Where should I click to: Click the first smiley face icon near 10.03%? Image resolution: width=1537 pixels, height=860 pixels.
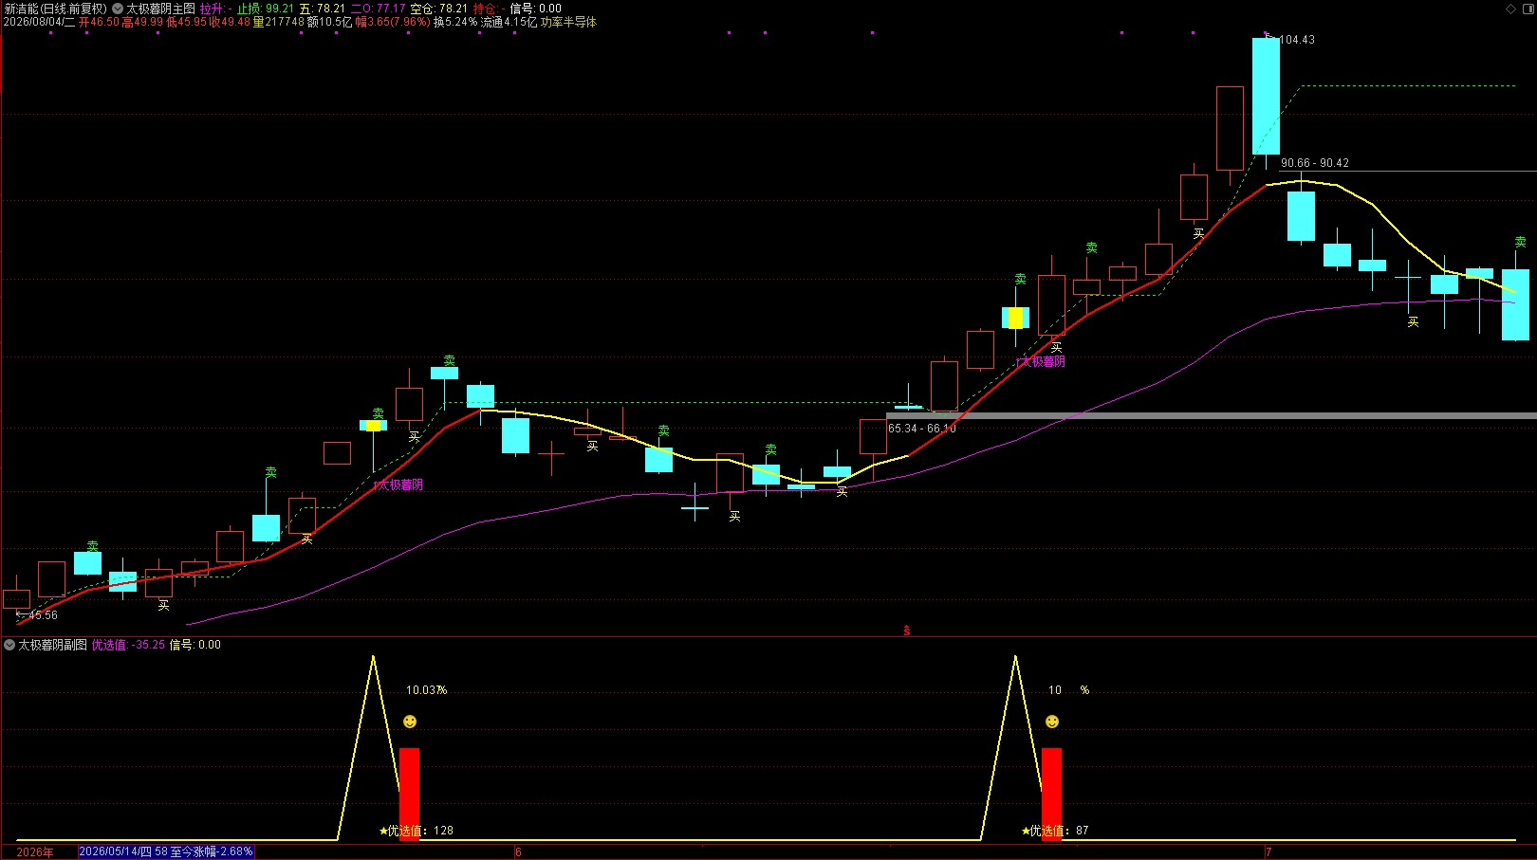point(410,722)
